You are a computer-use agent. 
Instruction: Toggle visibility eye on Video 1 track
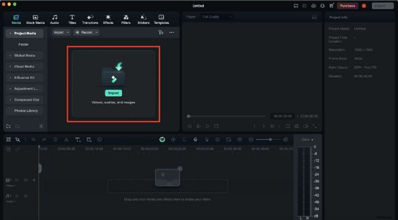point(34,180)
